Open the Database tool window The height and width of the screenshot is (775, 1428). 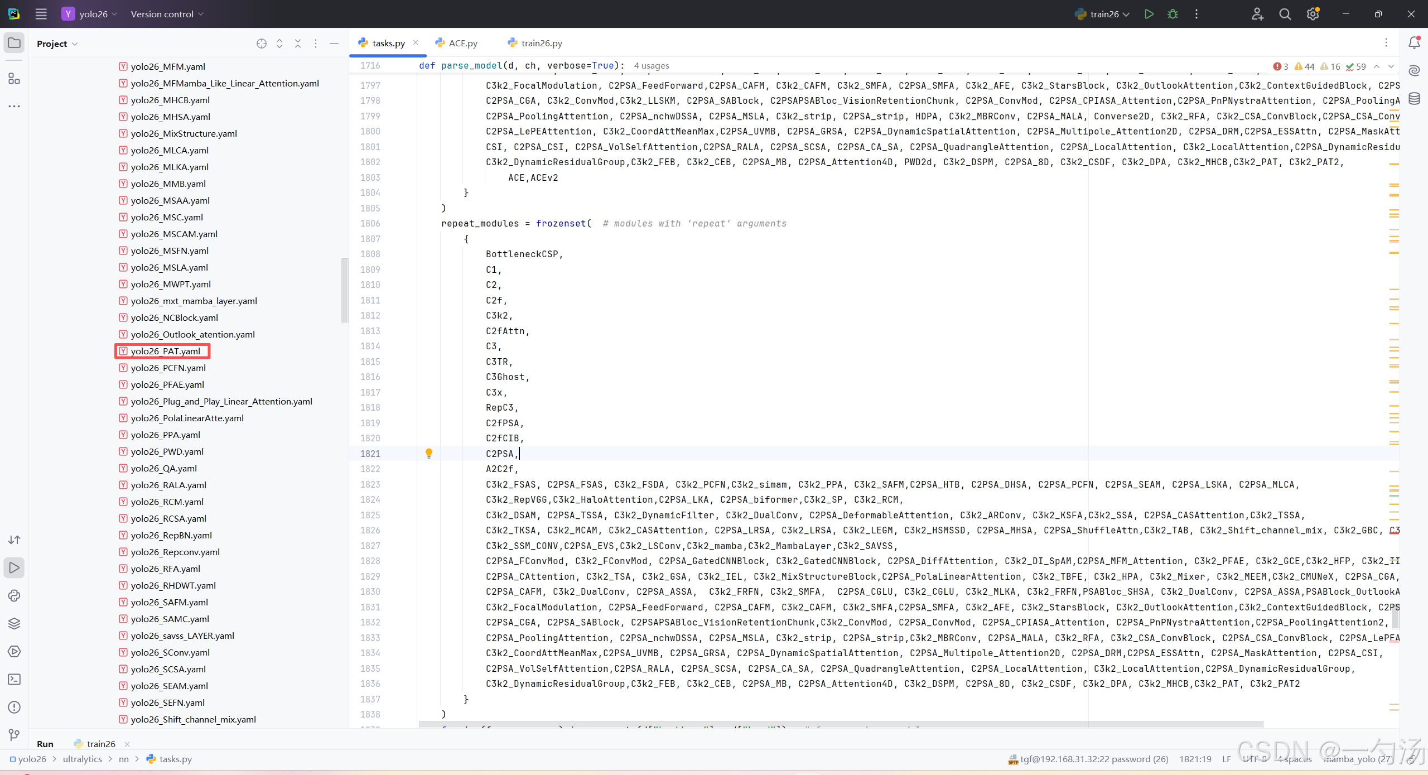(1414, 99)
